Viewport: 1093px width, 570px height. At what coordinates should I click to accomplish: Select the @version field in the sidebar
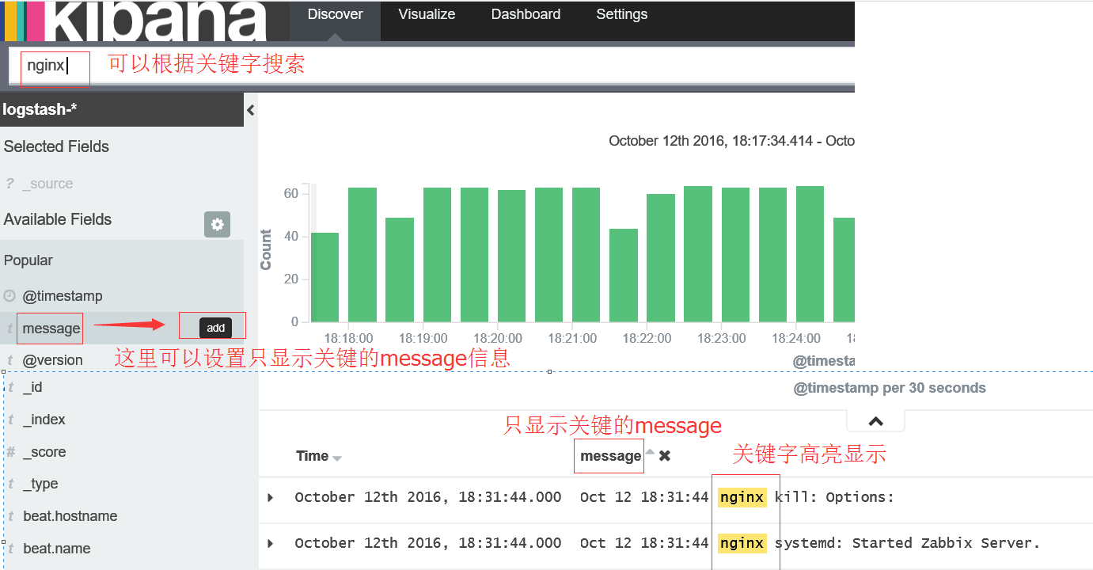(52, 360)
